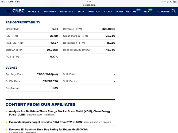Tap the padlock icon in address bar

click(84, 5)
